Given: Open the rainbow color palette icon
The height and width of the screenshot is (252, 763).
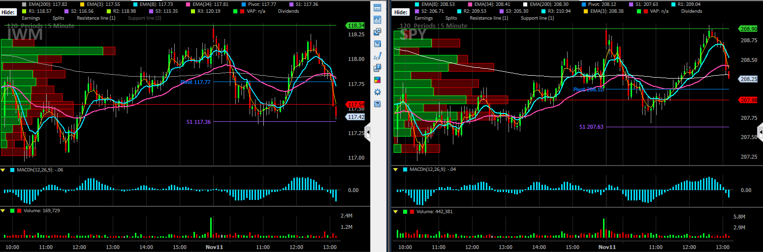Looking at the screenshot, I should 378,80.
